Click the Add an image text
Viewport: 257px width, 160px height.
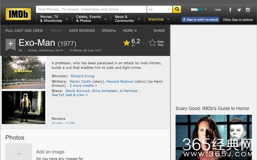click(x=50, y=152)
